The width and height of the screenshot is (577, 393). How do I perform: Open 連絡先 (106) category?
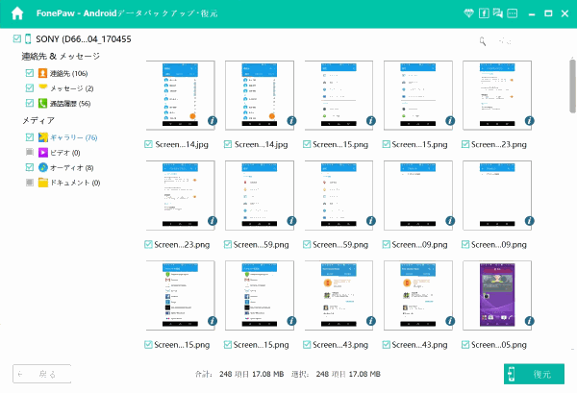[x=69, y=73]
